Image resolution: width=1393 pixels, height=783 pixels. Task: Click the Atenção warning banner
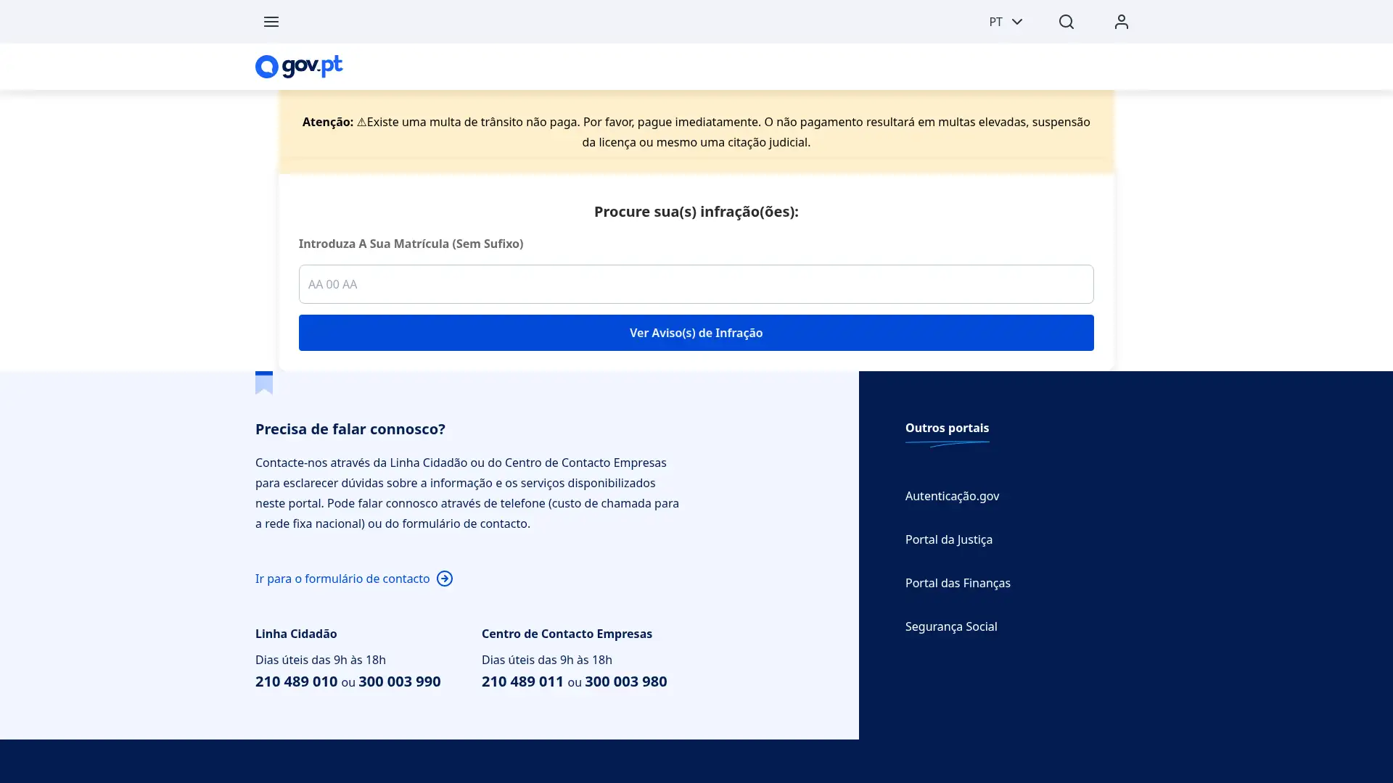coord(696,132)
